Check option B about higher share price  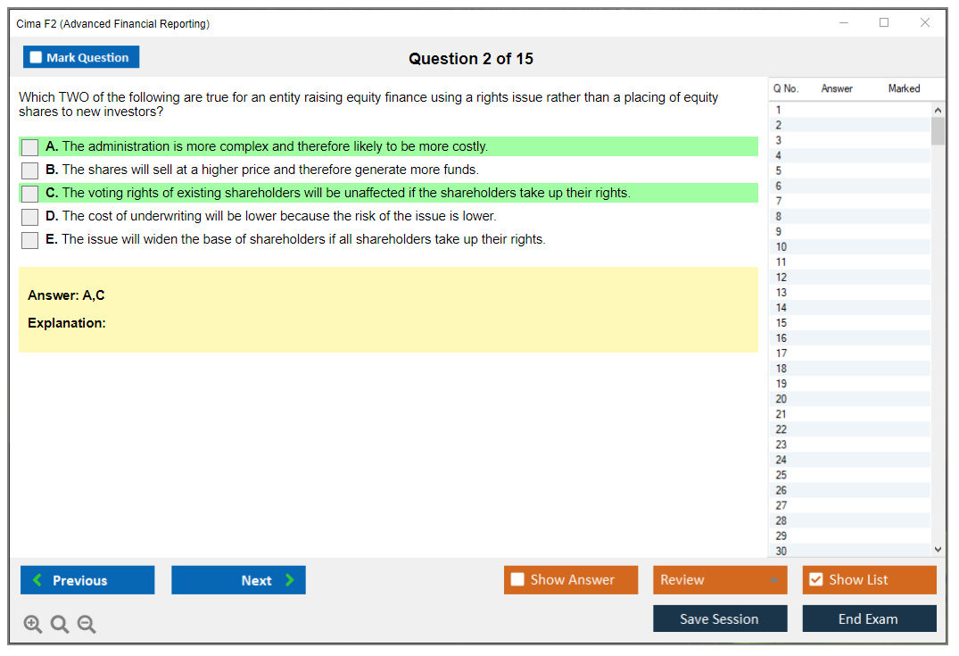coord(30,170)
